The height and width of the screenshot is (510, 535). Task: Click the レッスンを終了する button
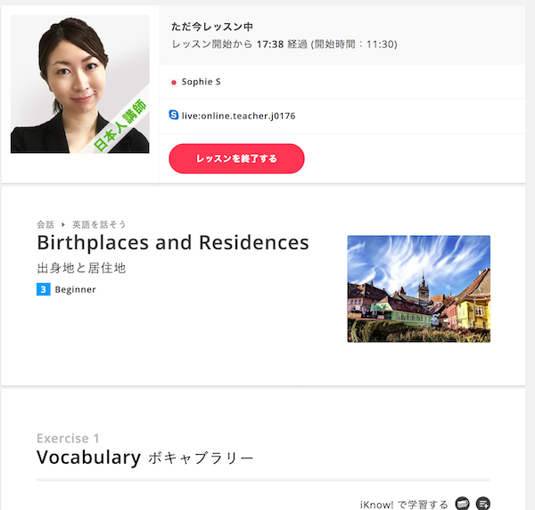coord(236,158)
